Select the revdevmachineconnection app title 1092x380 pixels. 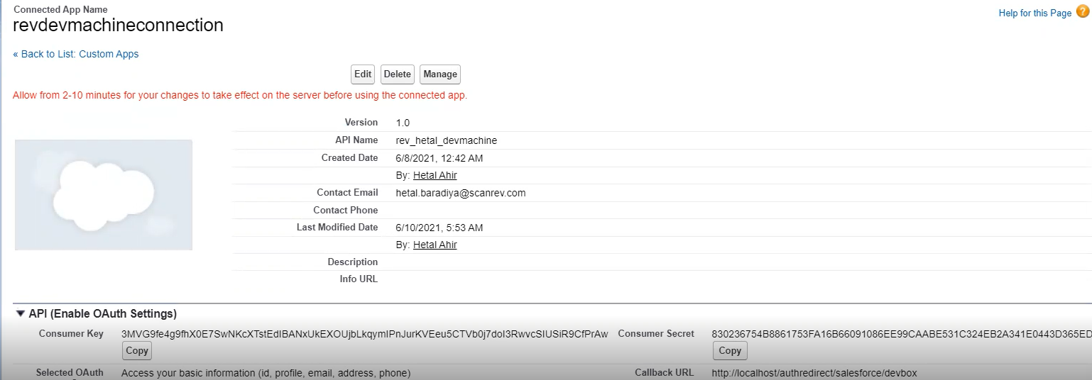click(119, 26)
